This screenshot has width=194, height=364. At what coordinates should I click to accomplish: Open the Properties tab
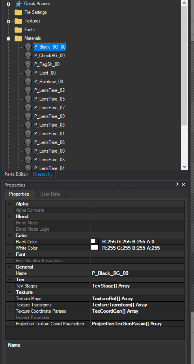[19, 194]
